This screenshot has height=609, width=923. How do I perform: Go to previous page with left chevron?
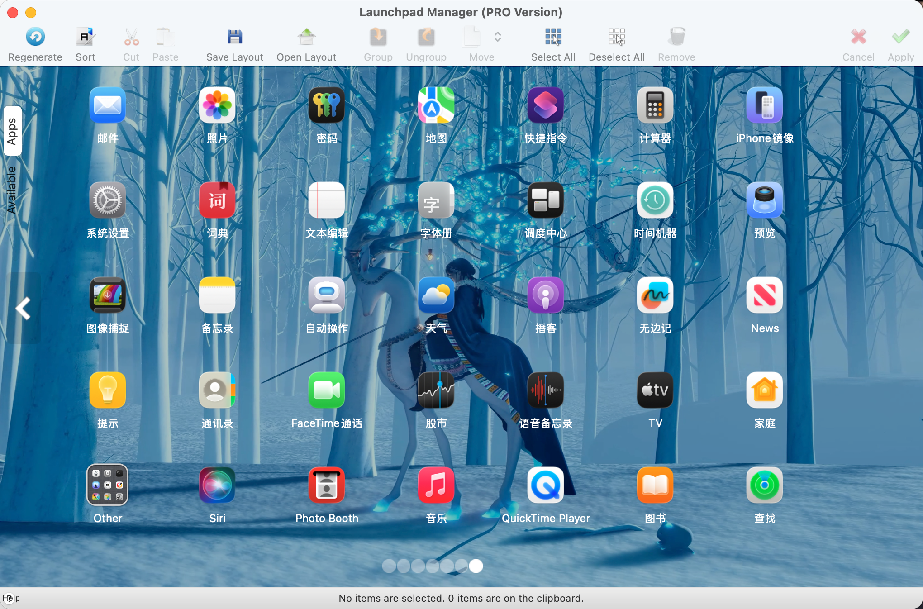(23, 309)
